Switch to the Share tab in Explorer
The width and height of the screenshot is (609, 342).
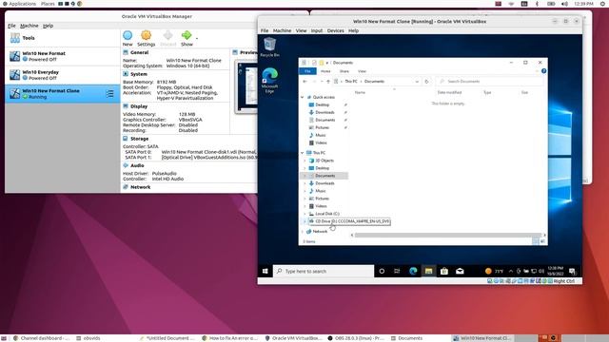[x=344, y=71]
